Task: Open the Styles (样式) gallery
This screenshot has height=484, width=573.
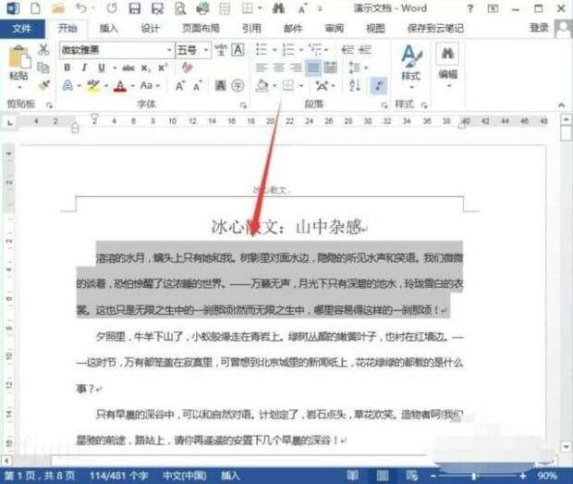Action: 411,67
